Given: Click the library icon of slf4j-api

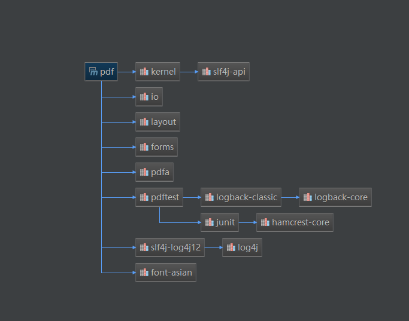Looking at the screenshot, I should pos(207,72).
